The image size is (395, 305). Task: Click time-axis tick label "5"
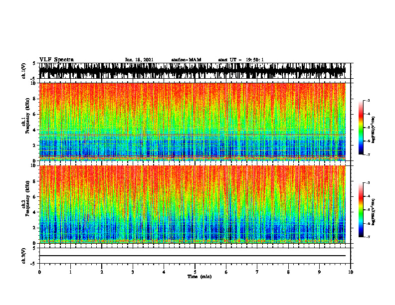(195, 272)
